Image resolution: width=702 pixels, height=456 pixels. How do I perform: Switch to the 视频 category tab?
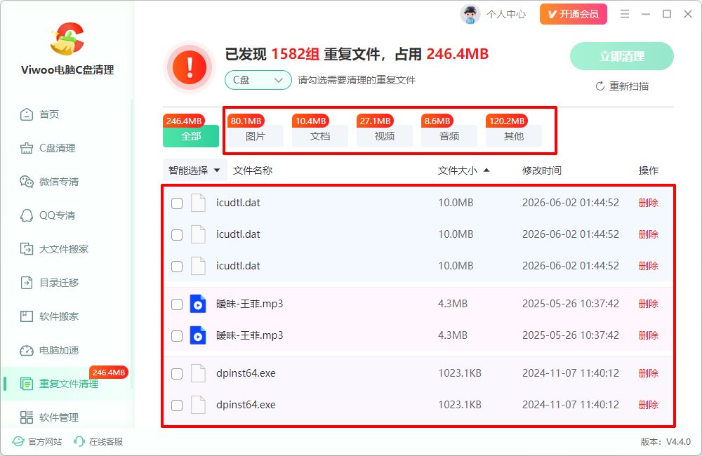coord(385,136)
